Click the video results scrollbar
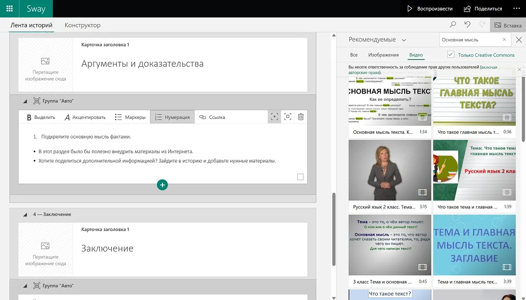526x300 pixels. coord(523,109)
